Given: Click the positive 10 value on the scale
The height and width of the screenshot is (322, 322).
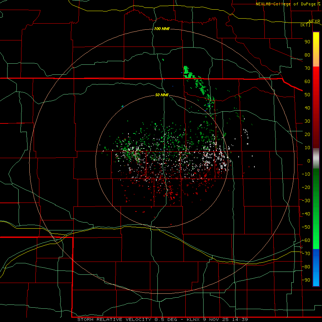Looking at the screenshot, I should (x=307, y=148).
